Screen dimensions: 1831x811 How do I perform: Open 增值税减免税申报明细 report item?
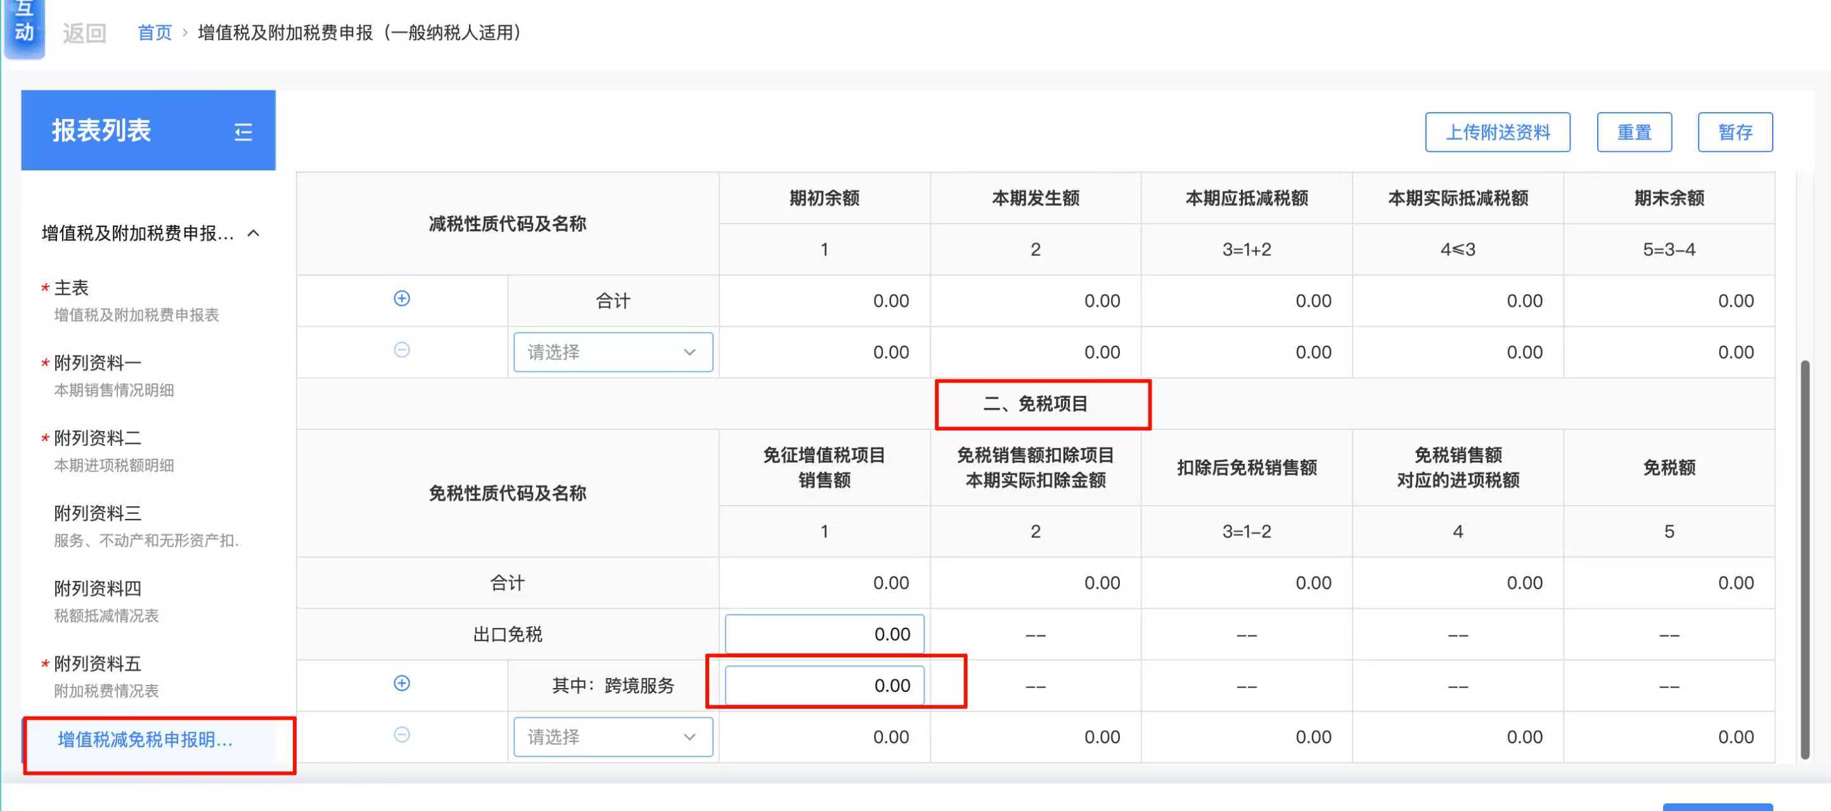click(x=145, y=740)
